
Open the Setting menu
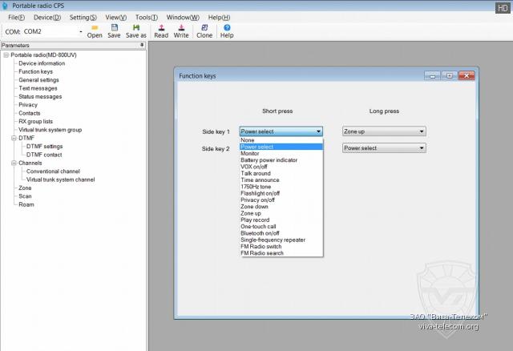pos(83,18)
